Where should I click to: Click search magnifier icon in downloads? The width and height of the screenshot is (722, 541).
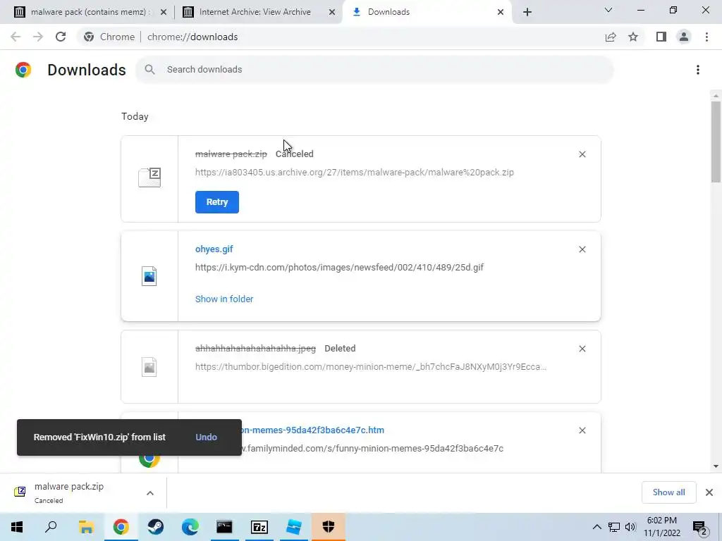click(x=149, y=70)
